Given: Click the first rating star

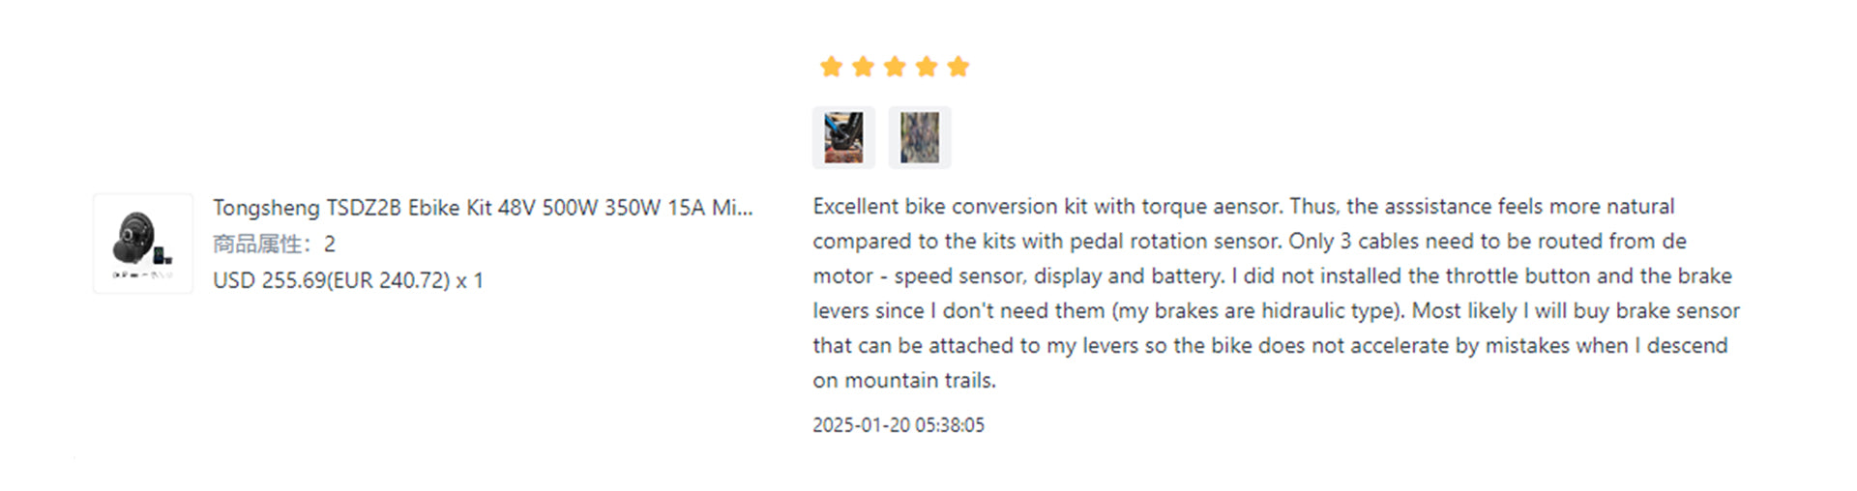Looking at the screenshot, I should (x=831, y=67).
